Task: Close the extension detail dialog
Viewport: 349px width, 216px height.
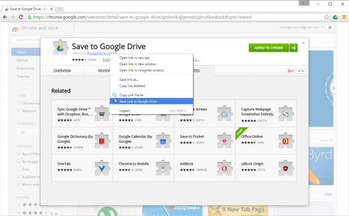Action: pos(303,43)
